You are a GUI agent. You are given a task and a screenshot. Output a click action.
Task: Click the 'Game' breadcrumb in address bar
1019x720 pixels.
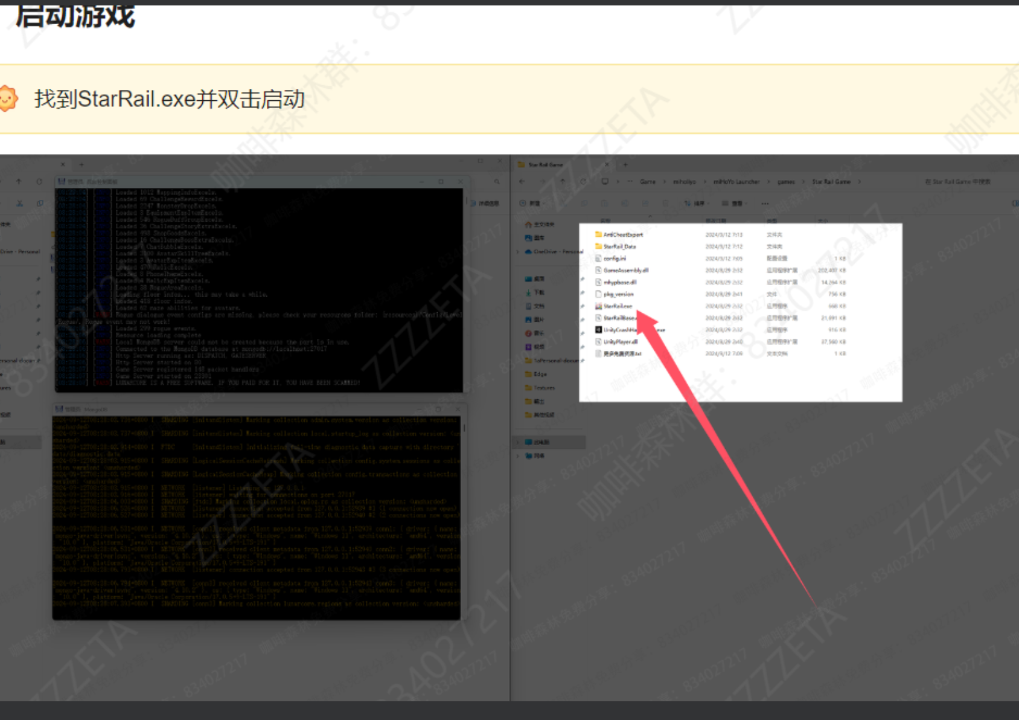[x=648, y=181]
